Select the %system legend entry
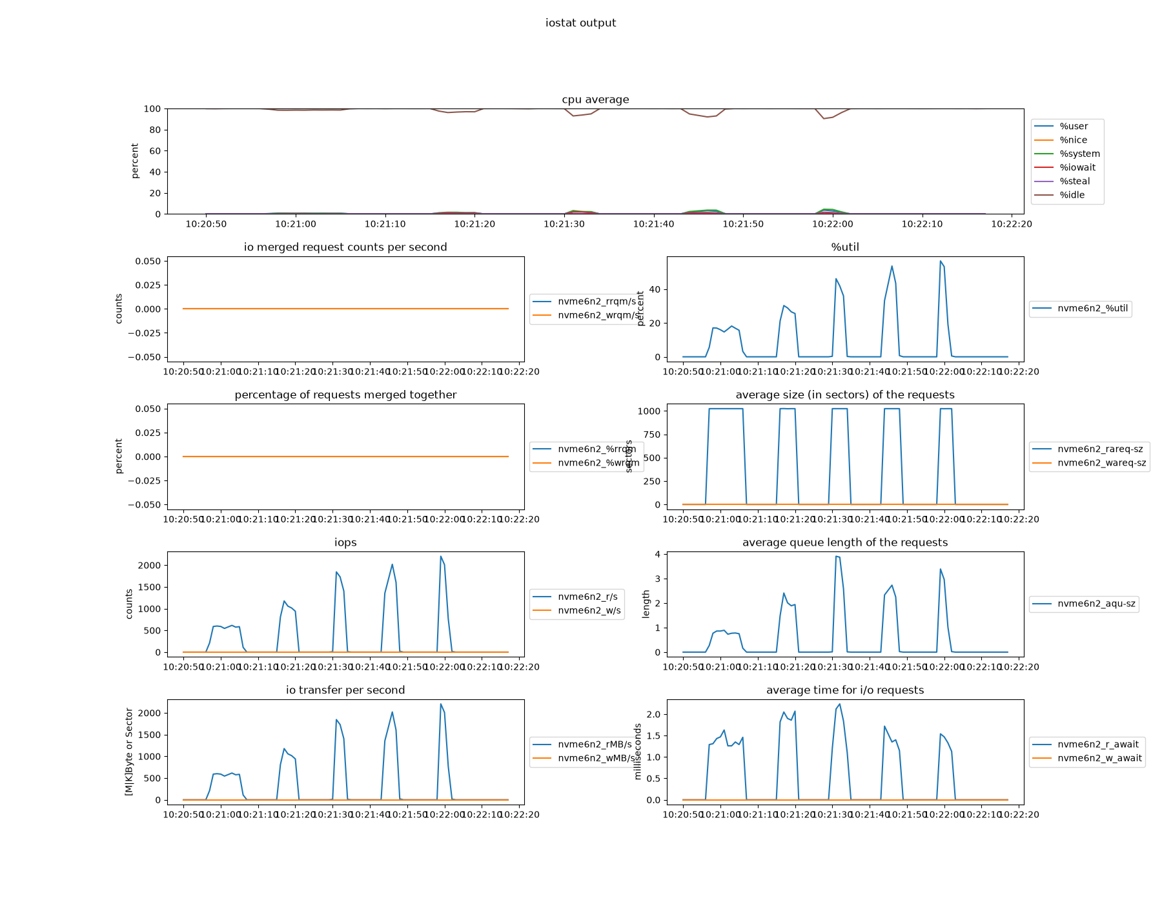 click(x=1068, y=154)
